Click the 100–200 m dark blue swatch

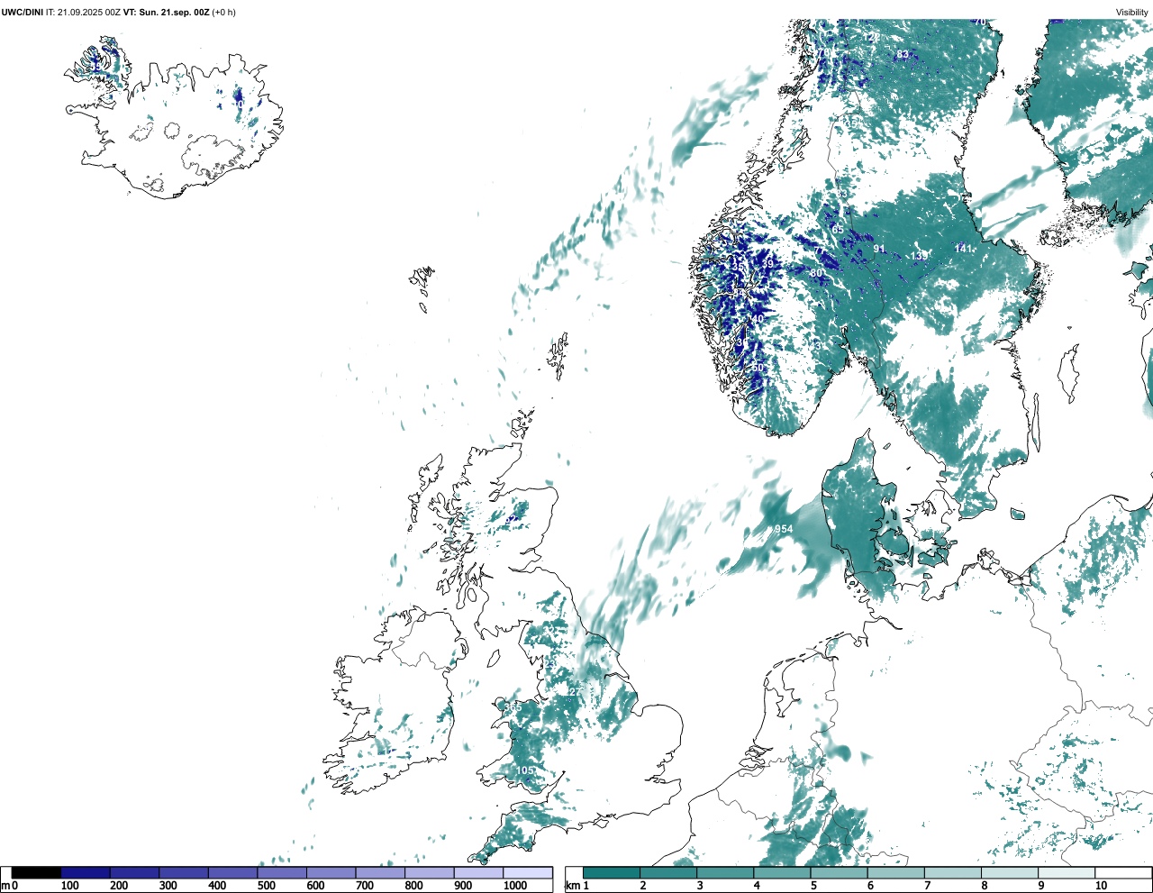[86, 872]
